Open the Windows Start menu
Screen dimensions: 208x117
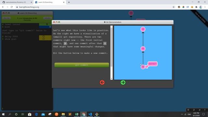pos(3,114)
